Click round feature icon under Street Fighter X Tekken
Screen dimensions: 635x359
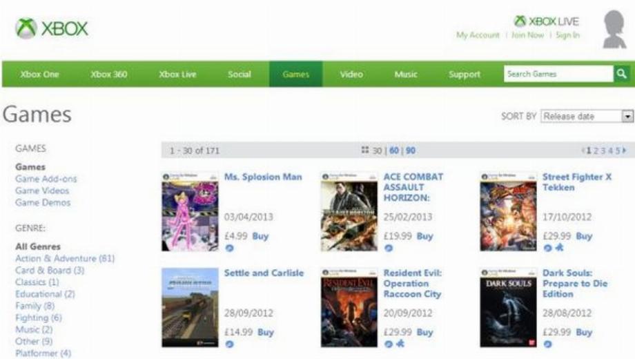coord(547,248)
